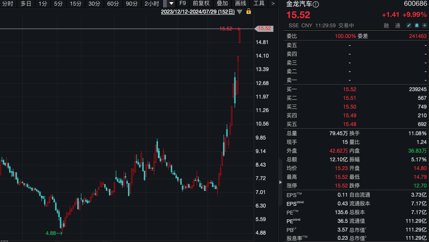The height and width of the screenshot is (242, 429).
Task: Click the plus icon to add to watchlist
Action: 424,26
